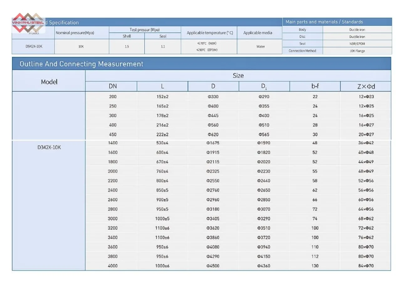
Task: Click the NBR/EPDM seal material cell
Action: click(x=357, y=44)
